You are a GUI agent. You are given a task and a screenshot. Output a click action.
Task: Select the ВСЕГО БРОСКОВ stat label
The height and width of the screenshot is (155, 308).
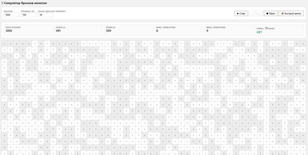tap(13, 27)
